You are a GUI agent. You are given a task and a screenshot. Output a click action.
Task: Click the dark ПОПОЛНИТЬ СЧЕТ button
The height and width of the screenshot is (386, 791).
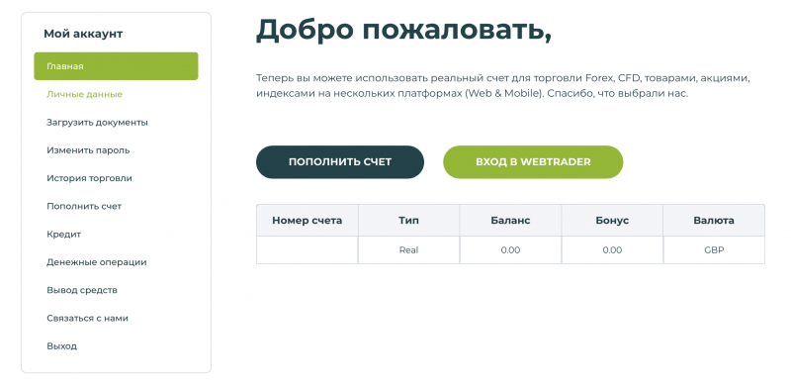[x=340, y=162]
